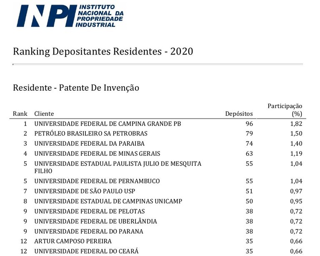Select Universidade Federal do Ceará entry
The width and height of the screenshot is (320, 256).
click(x=86, y=251)
